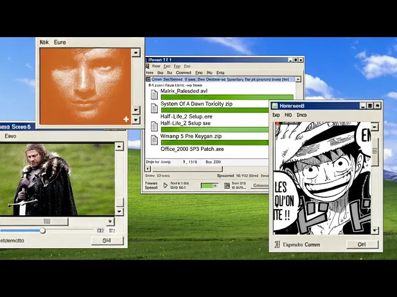Image resolution: width=397 pixels, height=297 pixels.
Task: Click the horizontal scrollbar thumb under the download list
Action: [x=187, y=169]
